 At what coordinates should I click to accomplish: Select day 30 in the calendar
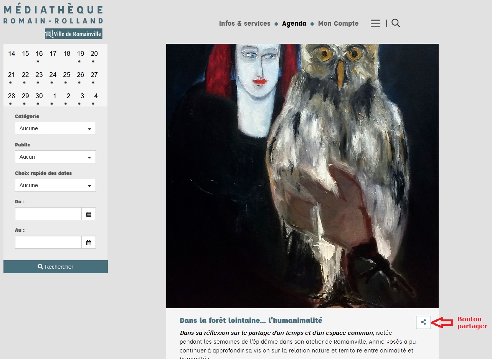39,96
